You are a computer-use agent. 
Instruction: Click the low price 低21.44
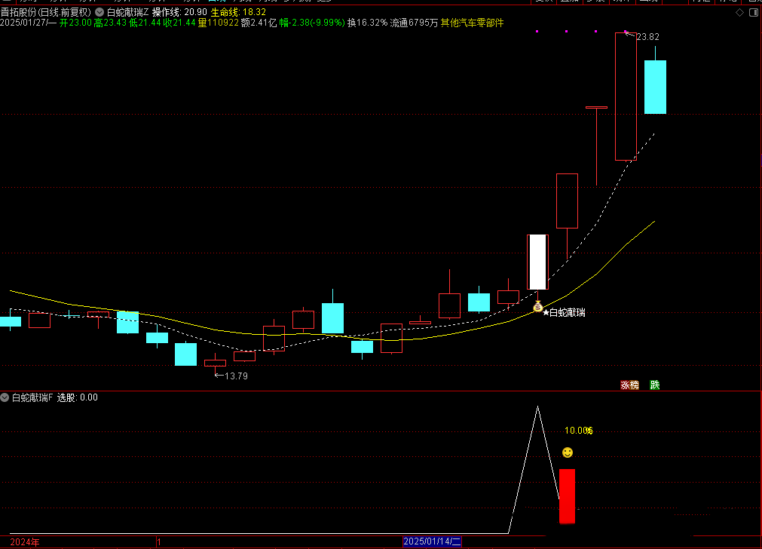pos(145,23)
